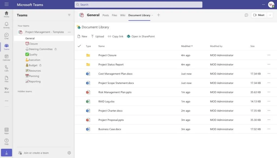The image size is (277, 158).
Task: Click the Project Closure folder icon
Action: pyautogui.click(x=88, y=55)
